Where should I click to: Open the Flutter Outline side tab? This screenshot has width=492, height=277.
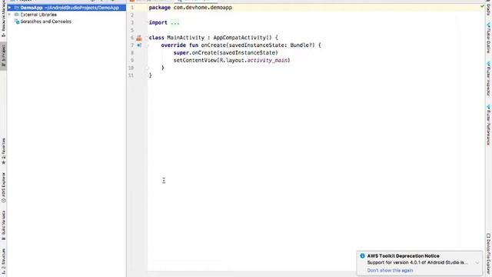coord(488,38)
